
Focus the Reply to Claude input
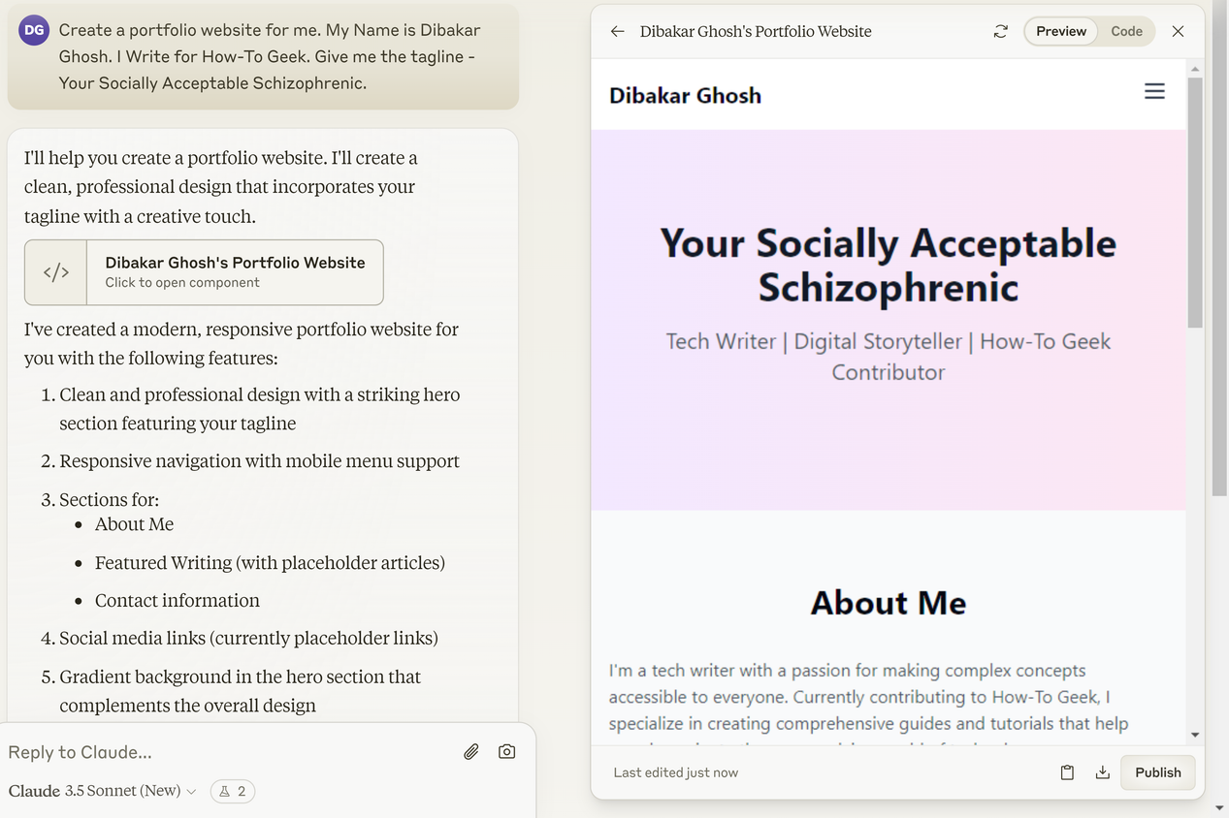(x=228, y=752)
